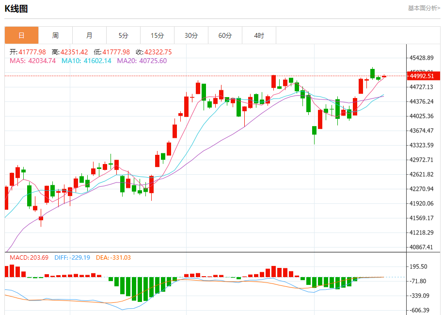This screenshot has width=443, height=315.
Task: Click the 42270.94 axis label
Action: 422,189
